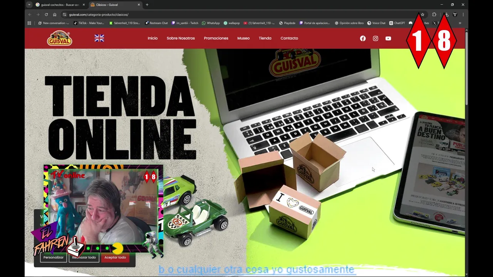Viewport: 493px width, 277px height.
Task: Open the apps grid in bookmarks bar
Action: 29,23
